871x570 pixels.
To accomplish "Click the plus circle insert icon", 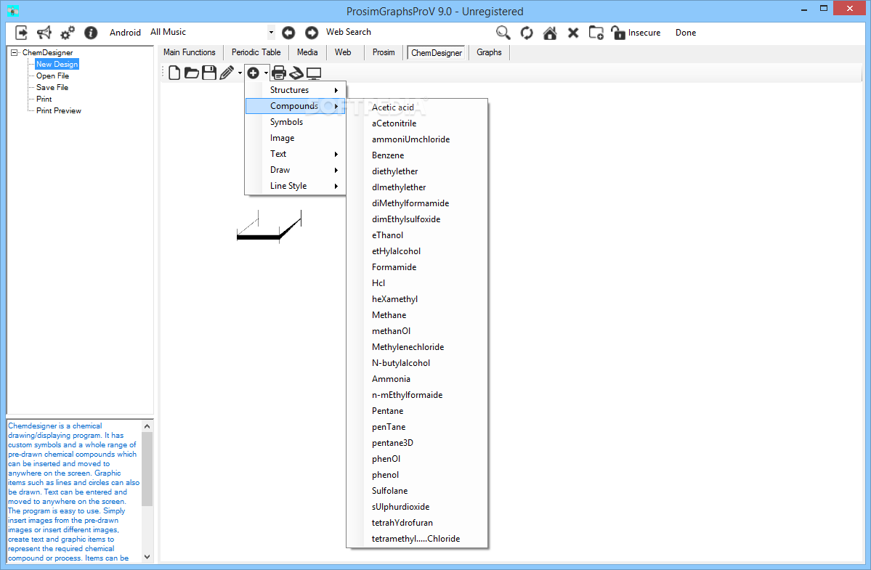I will [254, 73].
